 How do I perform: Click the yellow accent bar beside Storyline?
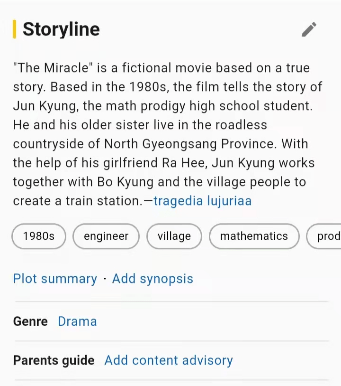click(15, 29)
